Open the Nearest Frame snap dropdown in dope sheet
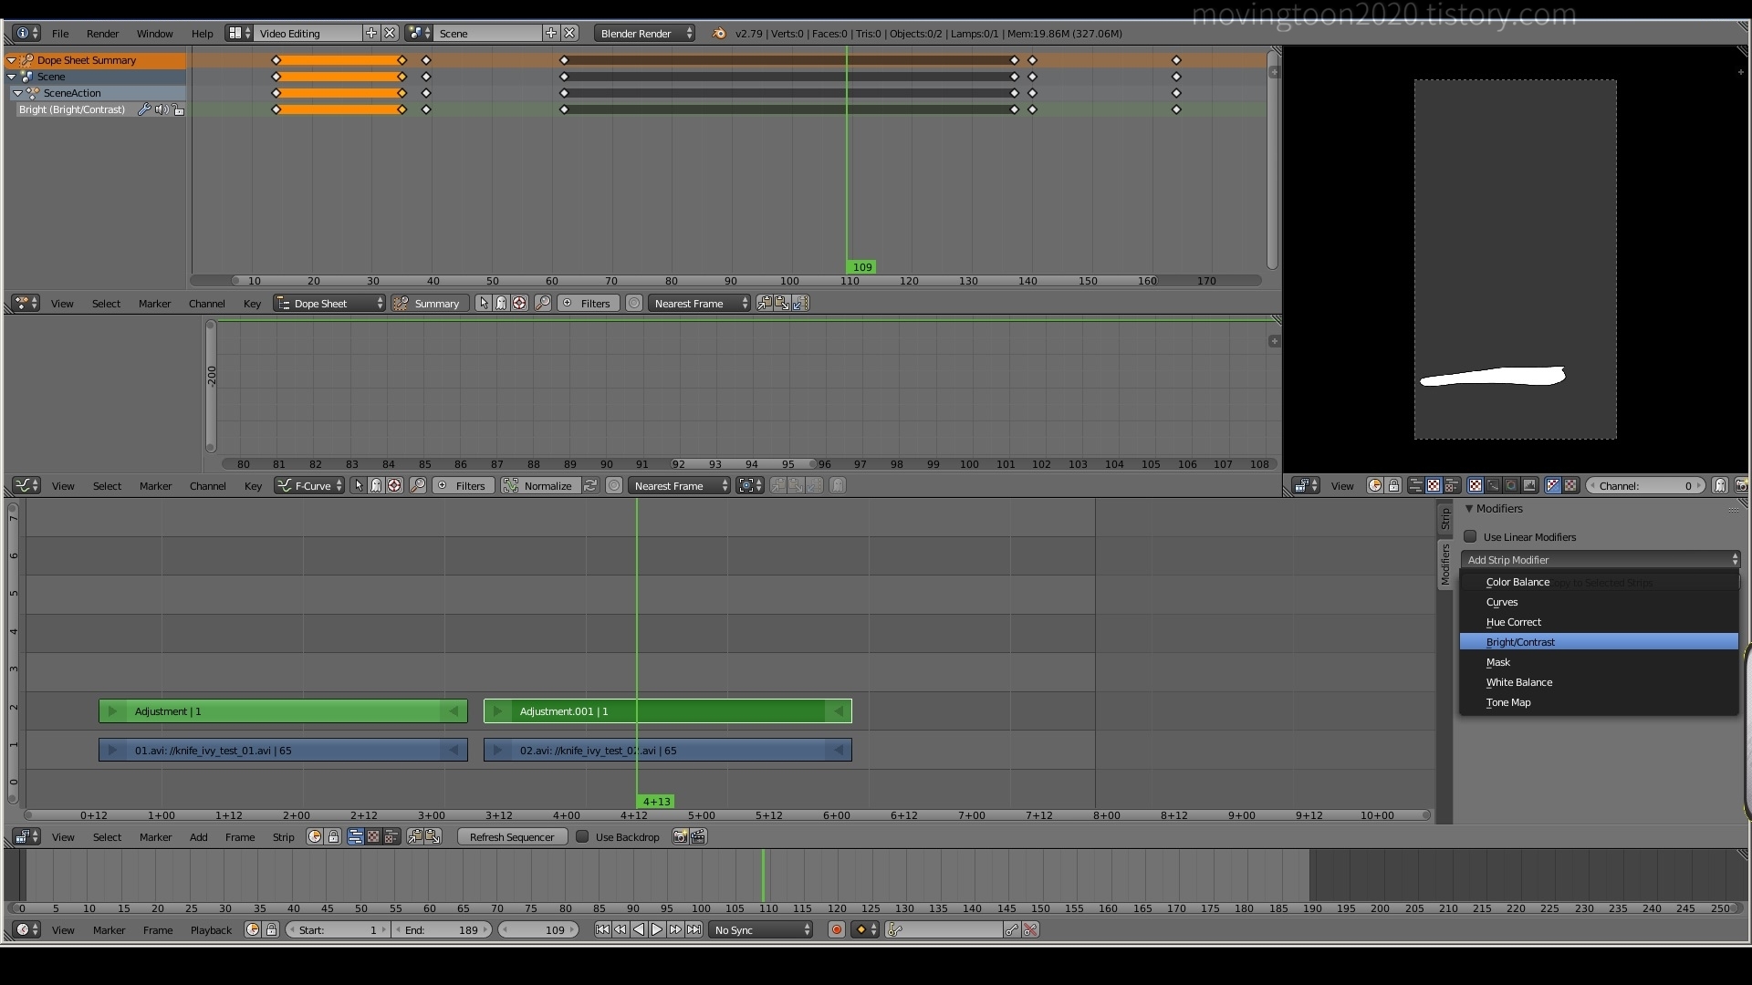The image size is (1752, 985). pyautogui.click(x=699, y=304)
